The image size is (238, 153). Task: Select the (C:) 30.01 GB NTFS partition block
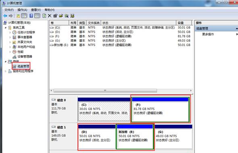[104, 109]
